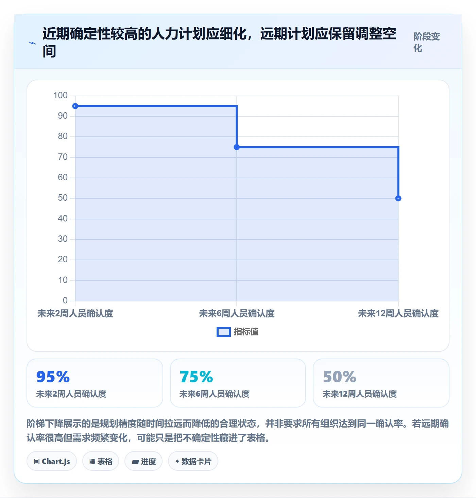
Task: Click the y-axis value 50
Action: pyautogui.click(x=63, y=198)
